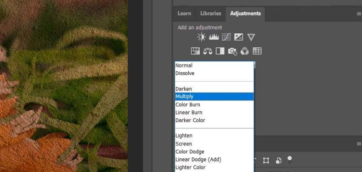Viewport: 362px width, 172px height.
Task: Add a Channel Mixer adjustment
Action: (244, 51)
